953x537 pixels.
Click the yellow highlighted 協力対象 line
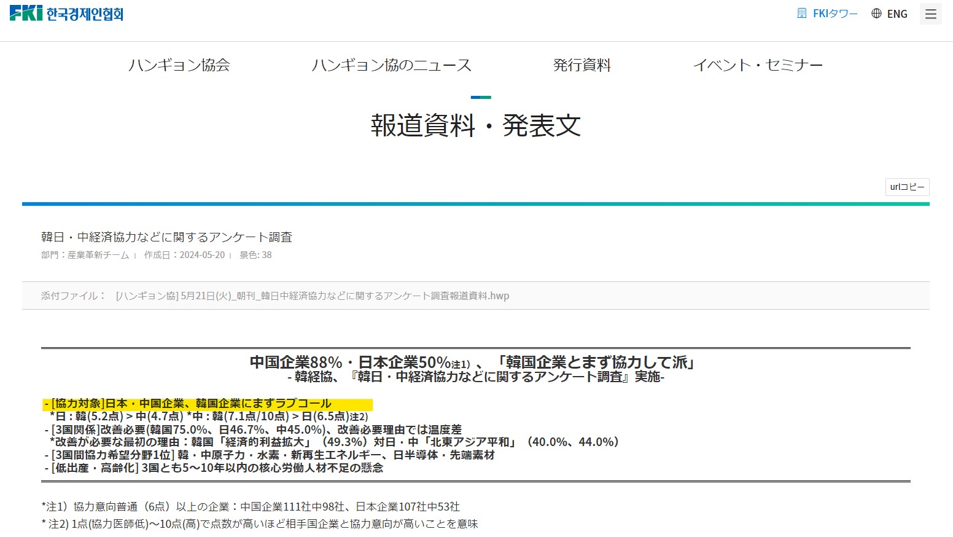[208, 404]
